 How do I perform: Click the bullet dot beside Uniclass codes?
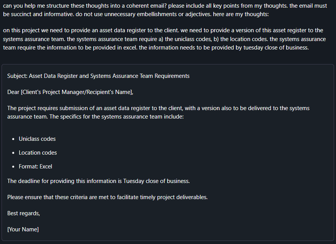pos(13,139)
